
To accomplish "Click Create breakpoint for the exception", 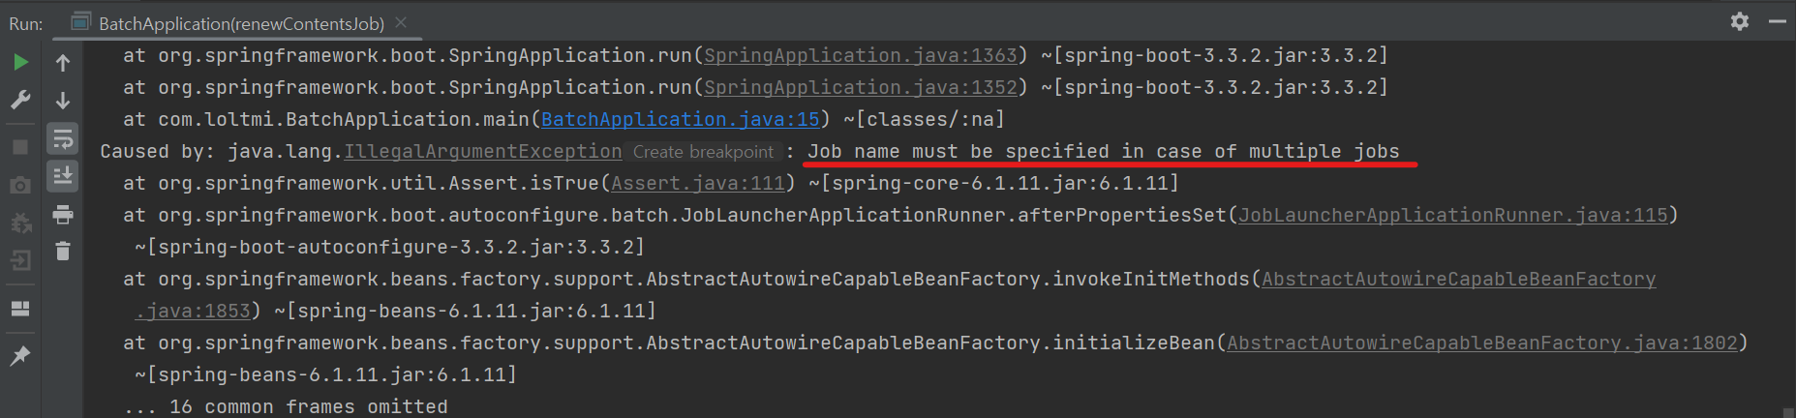I will pos(704,152).
